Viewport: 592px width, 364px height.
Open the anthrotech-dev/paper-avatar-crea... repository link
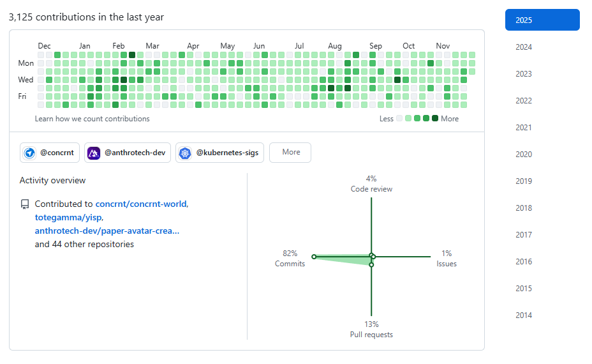107,231
